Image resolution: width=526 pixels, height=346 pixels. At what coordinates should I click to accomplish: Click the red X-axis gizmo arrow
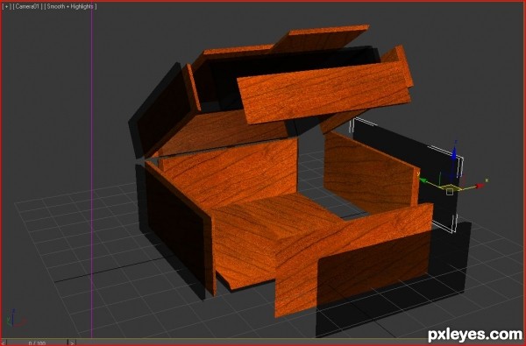[x=480, y=186]
